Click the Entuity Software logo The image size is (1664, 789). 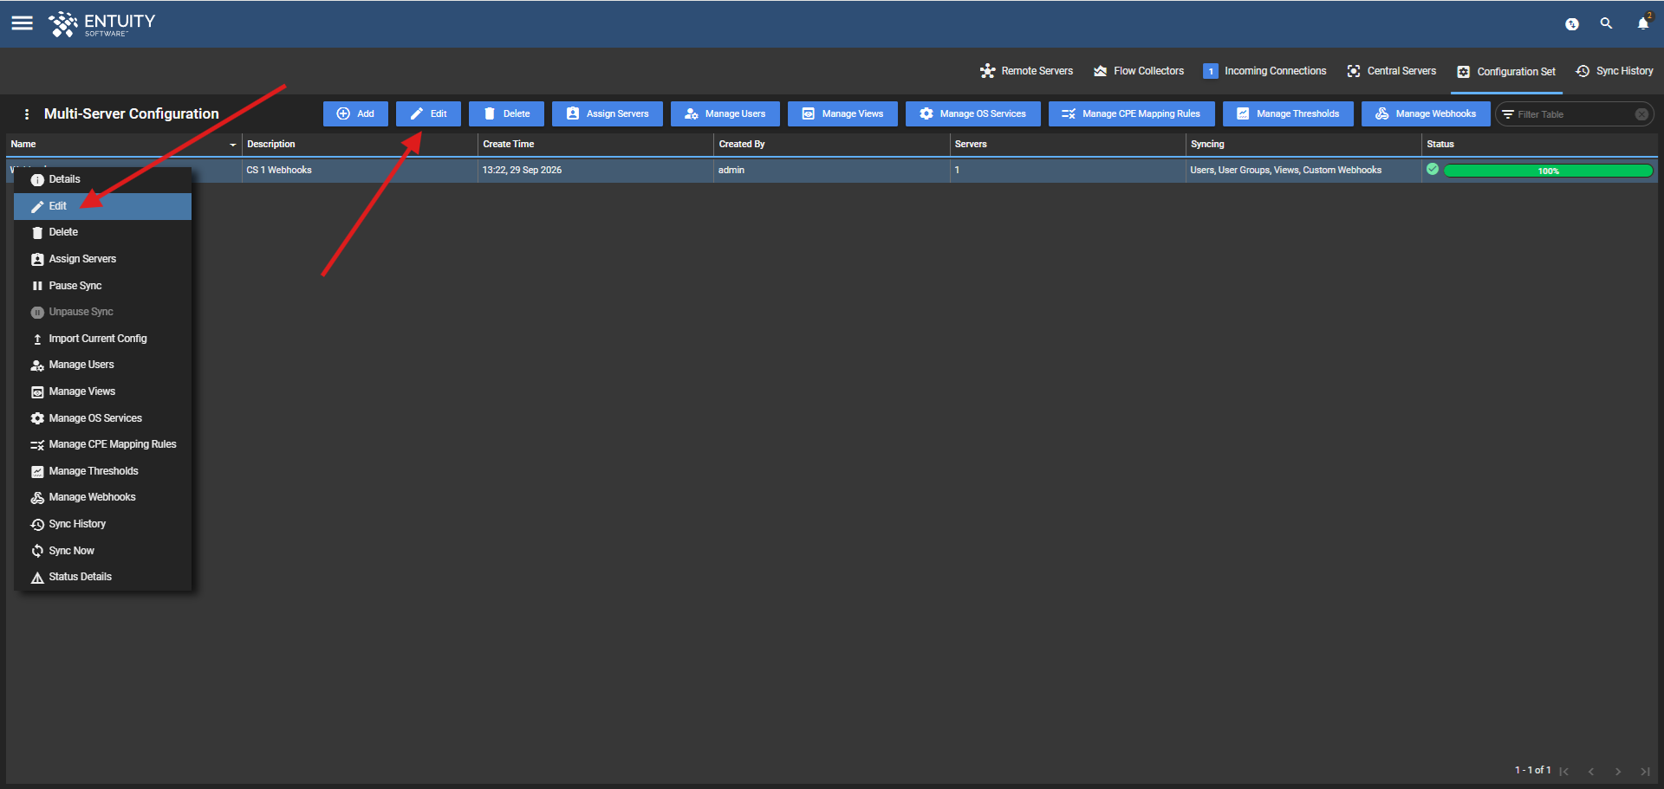click(x=102, y=24)
